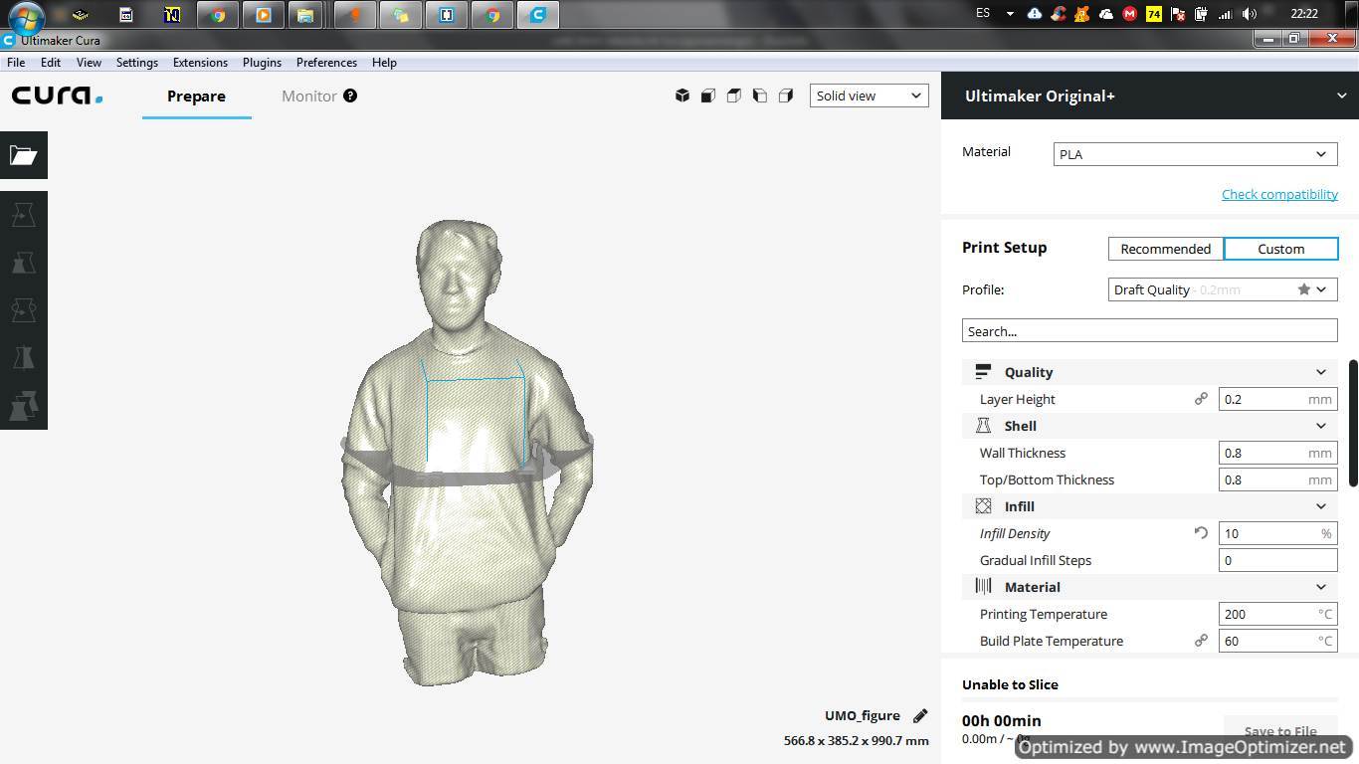
Task: Click the Printing Temperature value field
Action: click(x=1277, y=614)
